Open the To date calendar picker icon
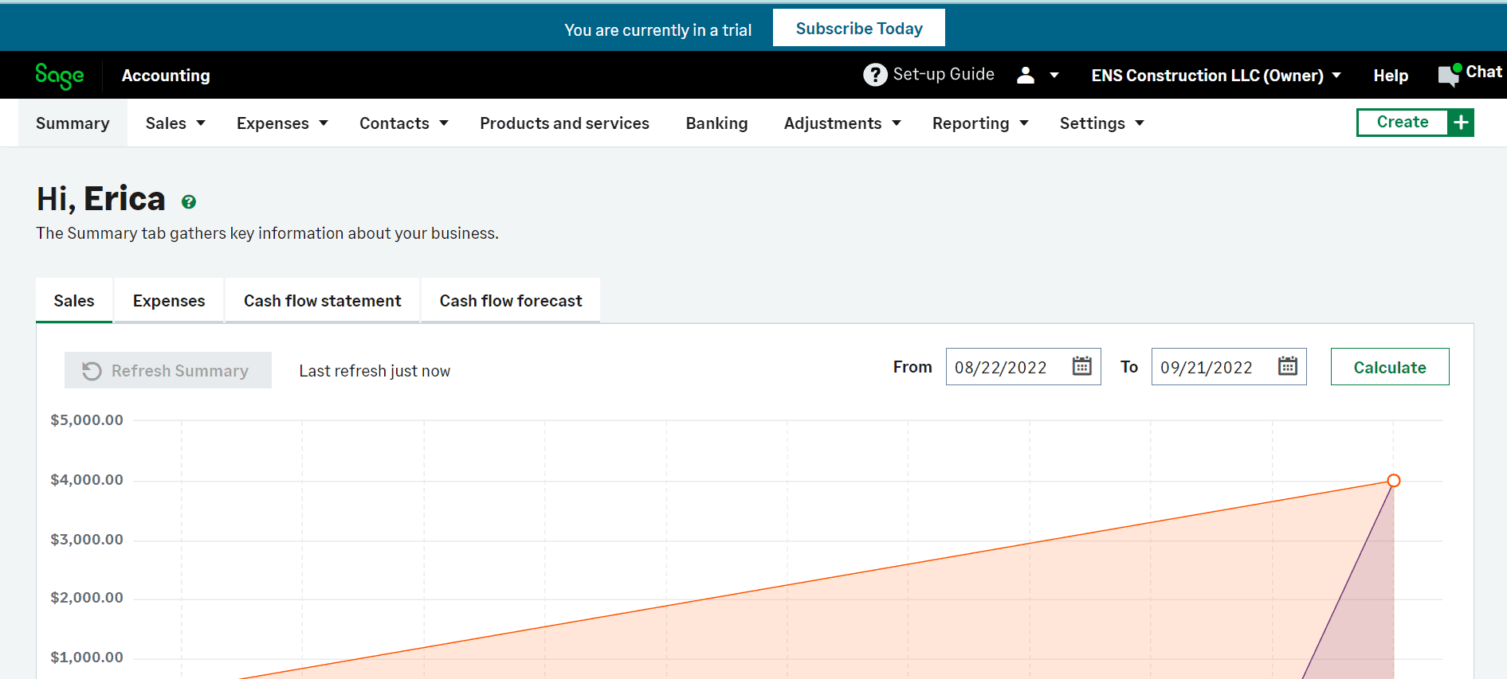Image resolution: width=1507 pixels, height=679 pixels. click(x=1288, y=366)
